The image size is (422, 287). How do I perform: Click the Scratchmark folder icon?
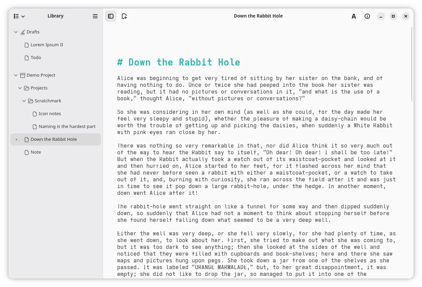31,101
